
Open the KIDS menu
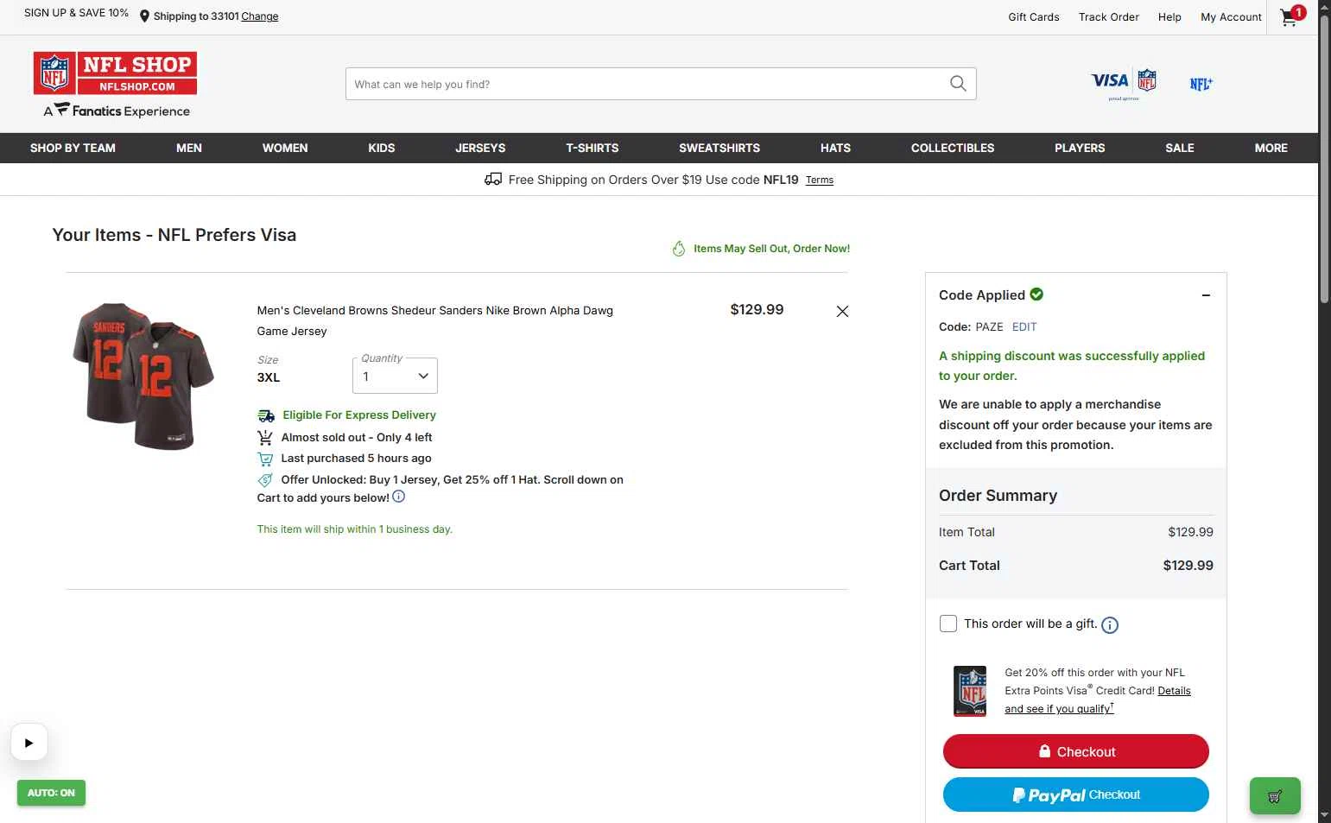tap(382, 148)
